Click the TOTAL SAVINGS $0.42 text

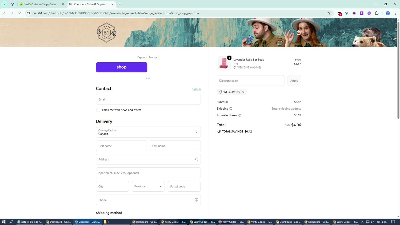pos(237,131)
